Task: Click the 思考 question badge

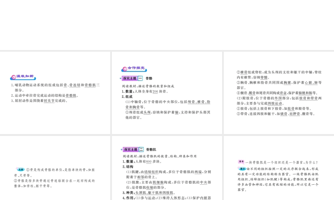Action: coord(241,162)
